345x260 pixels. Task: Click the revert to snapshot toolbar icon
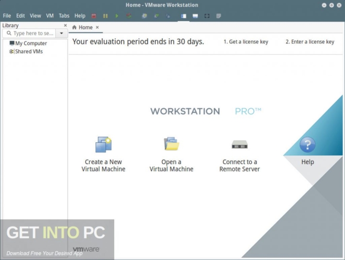coord(156,16)
